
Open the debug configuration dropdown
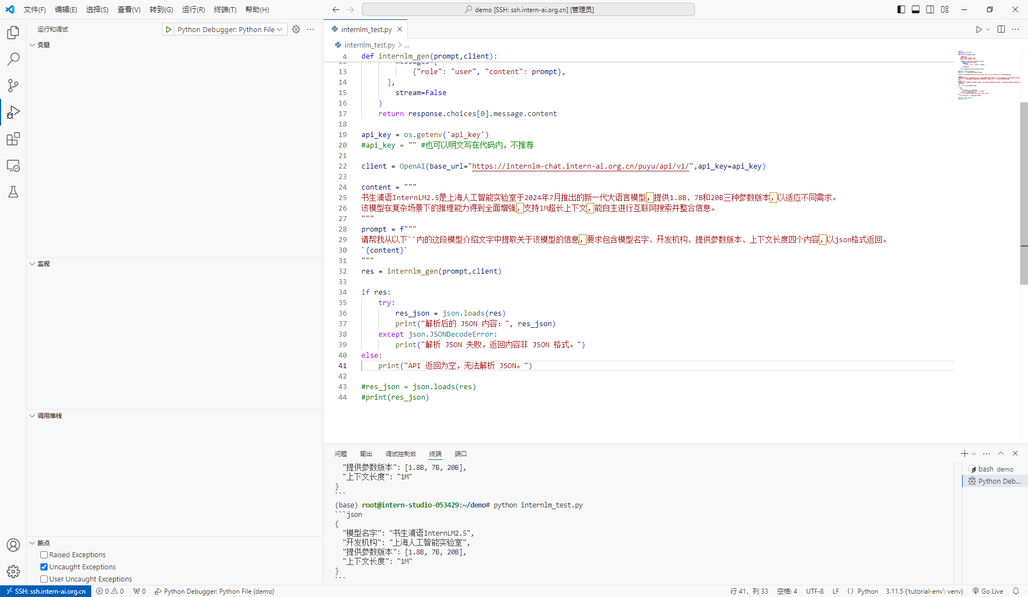pyautogui.click(x=230, y=29)
